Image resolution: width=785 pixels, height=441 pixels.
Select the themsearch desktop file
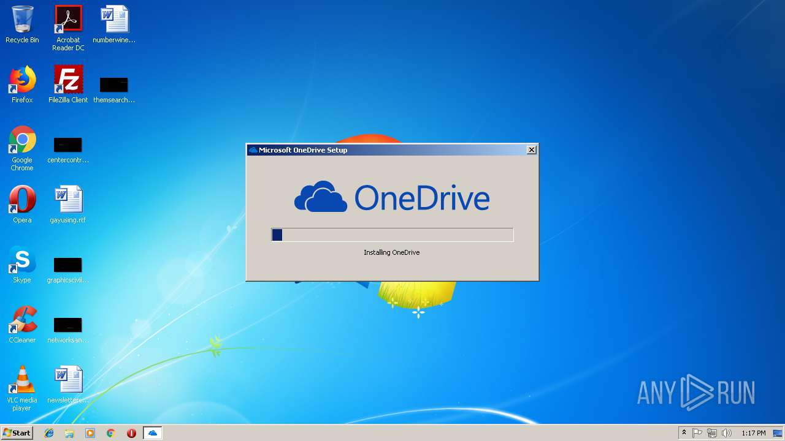(x=114, y=89)
